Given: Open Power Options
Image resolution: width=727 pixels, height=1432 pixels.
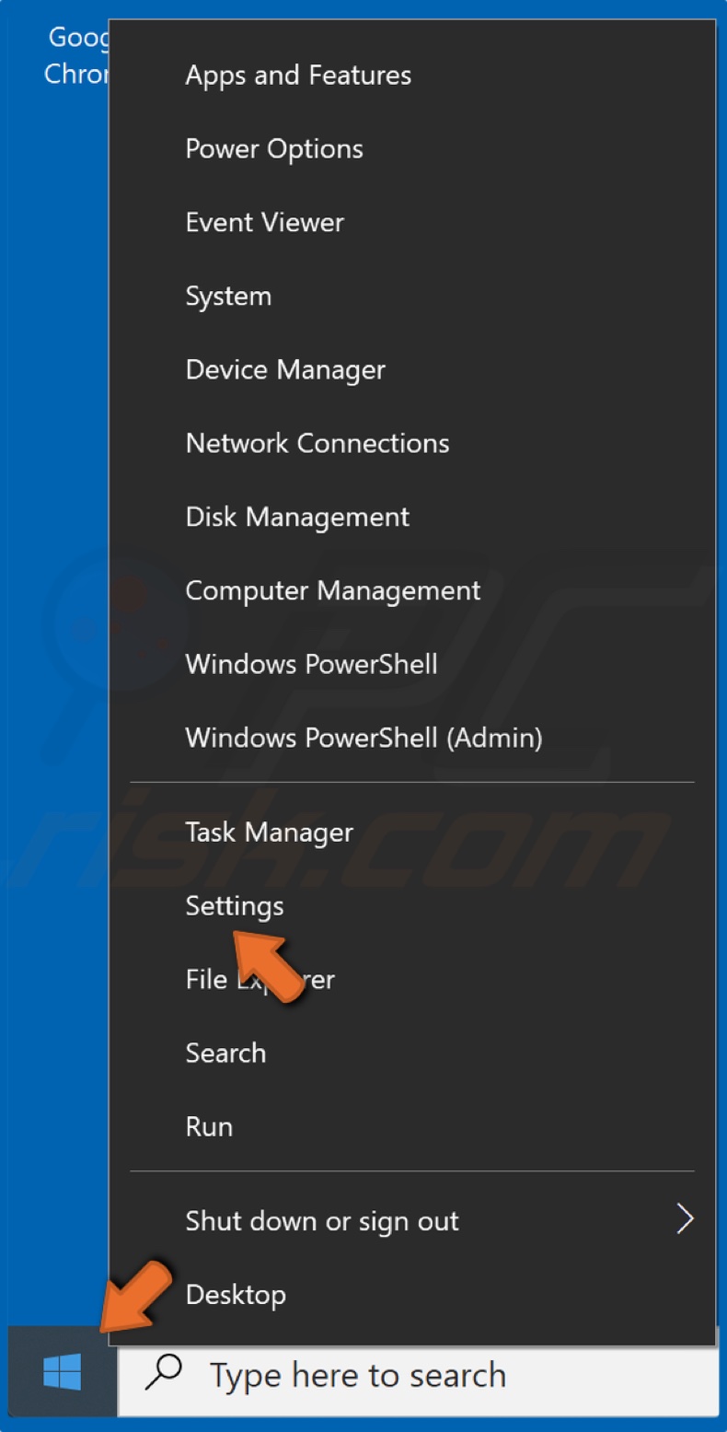Looking at the screenshot, I should tap(273, 148).
